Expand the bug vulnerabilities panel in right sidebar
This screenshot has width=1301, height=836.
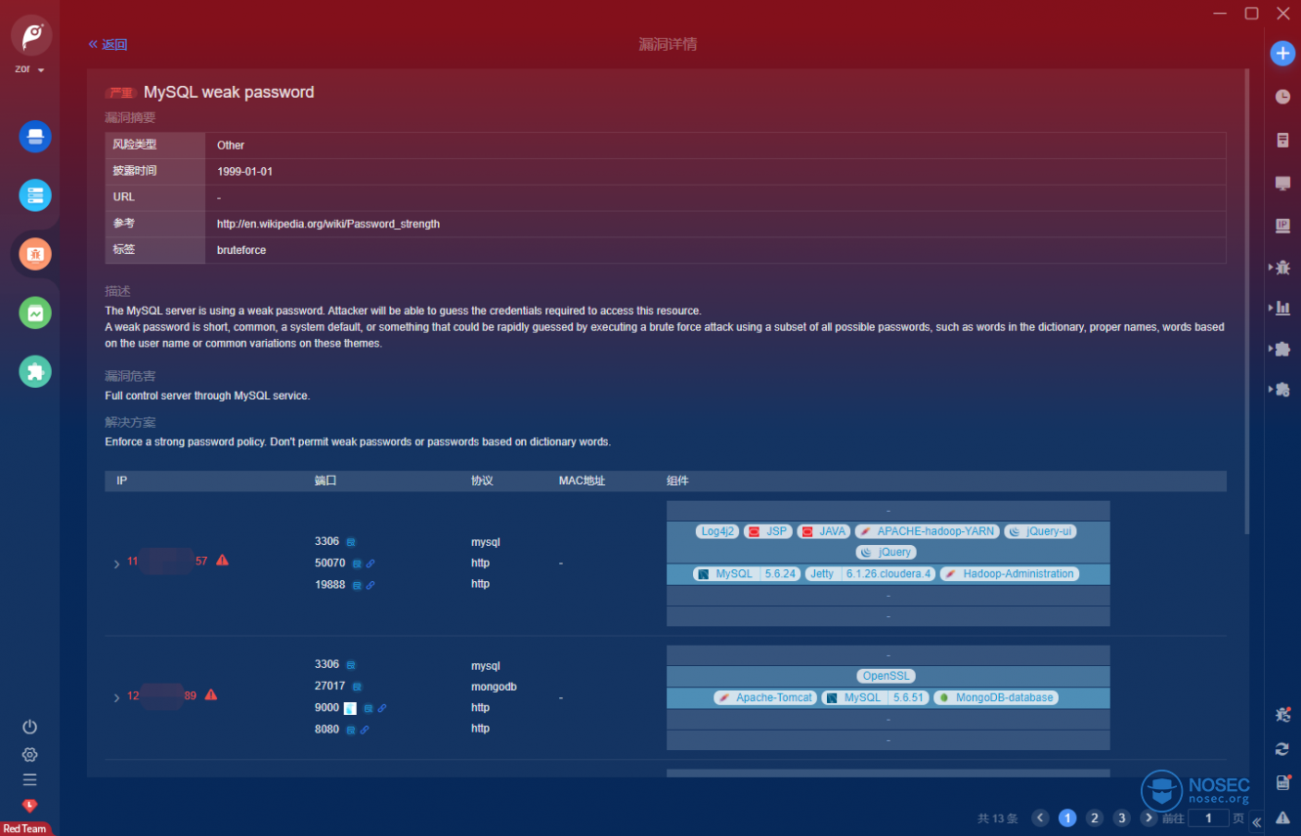click(x=1280, y=267)
